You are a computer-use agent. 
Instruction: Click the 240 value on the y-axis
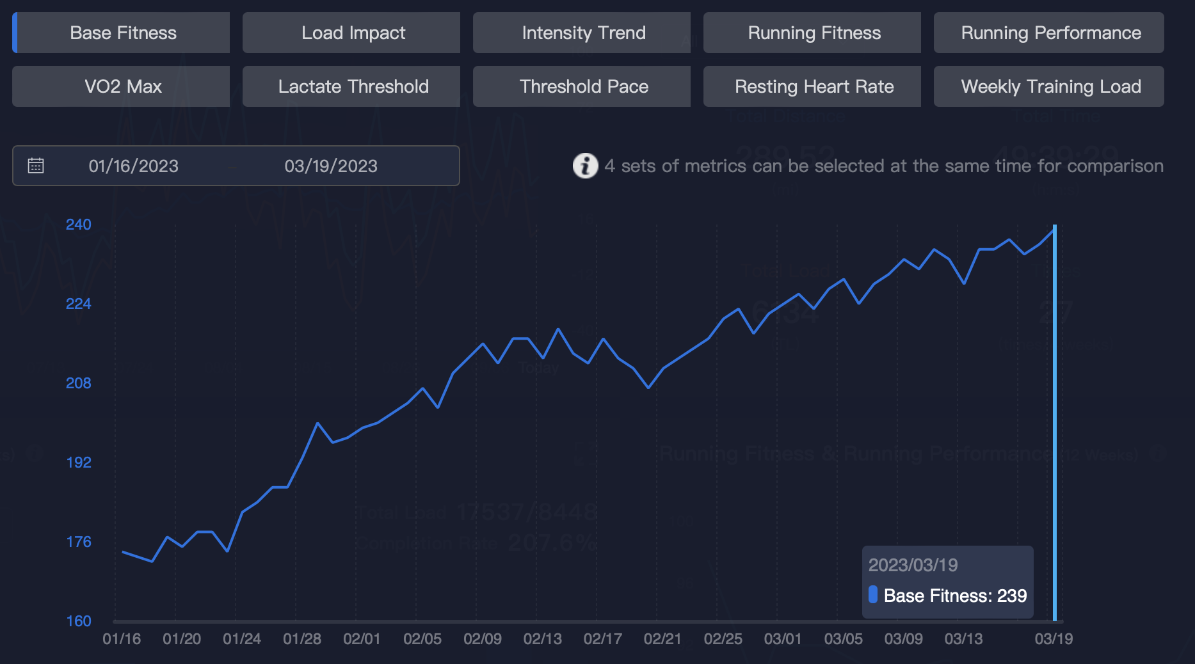point(79,225)
